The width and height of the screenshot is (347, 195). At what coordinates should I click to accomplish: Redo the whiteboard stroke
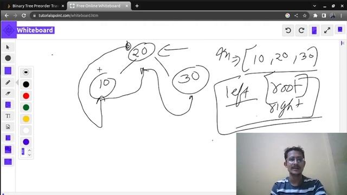pos(301,30)
